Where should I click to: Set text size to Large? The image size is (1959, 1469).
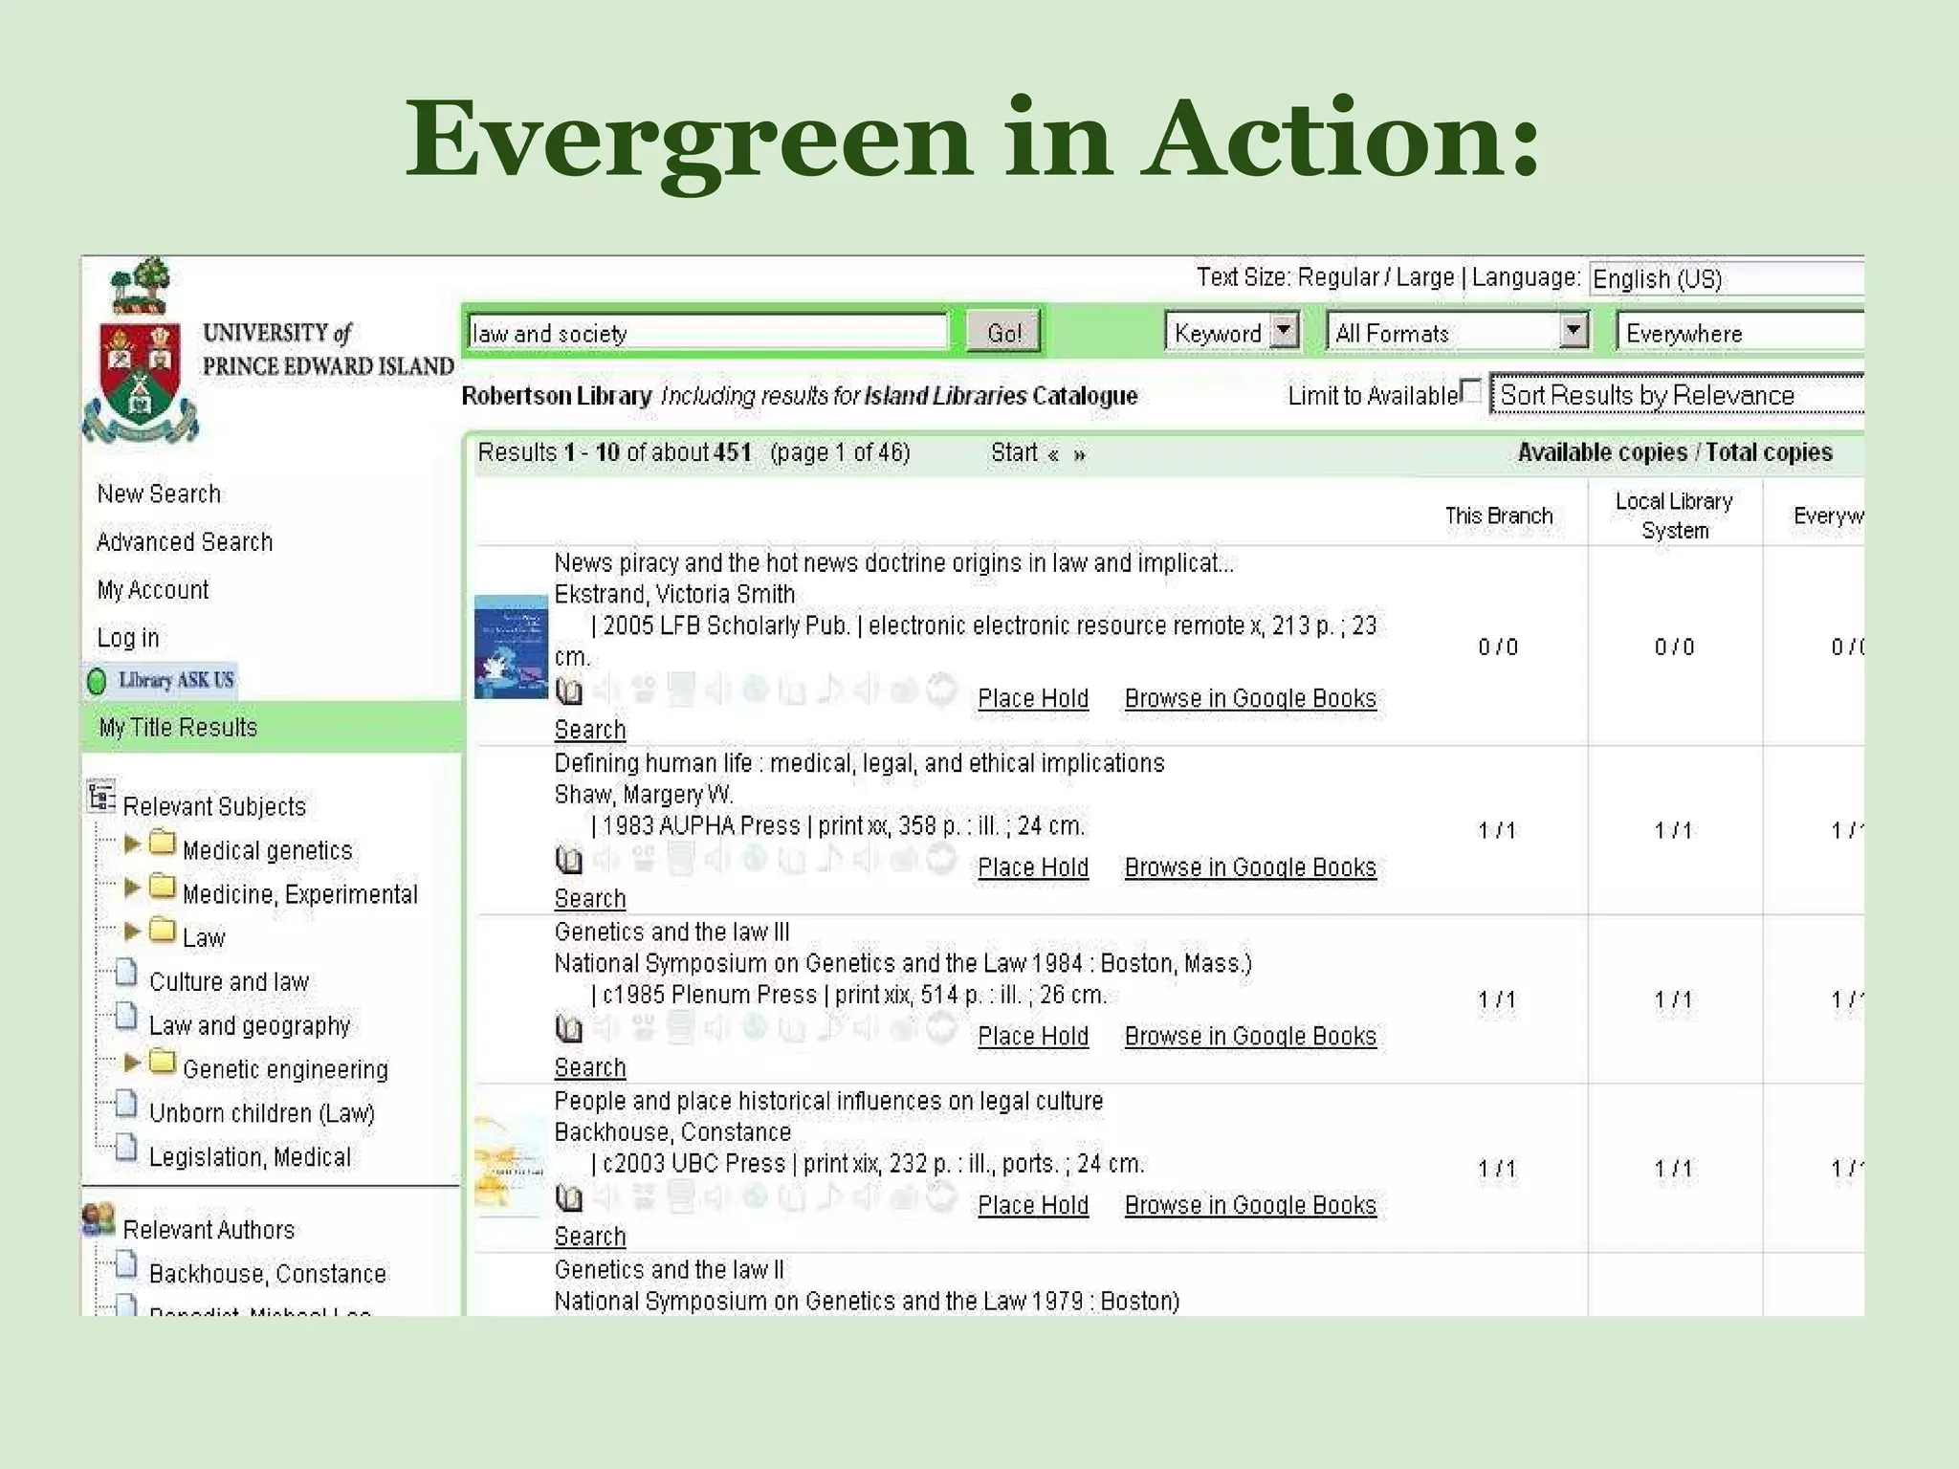1425,277
